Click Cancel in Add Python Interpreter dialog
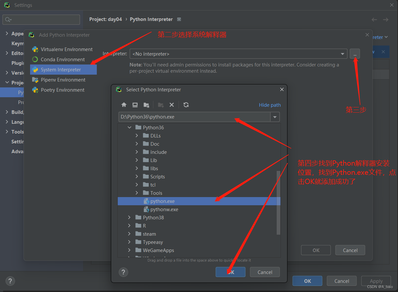398x292 pixels. point(350,250)
